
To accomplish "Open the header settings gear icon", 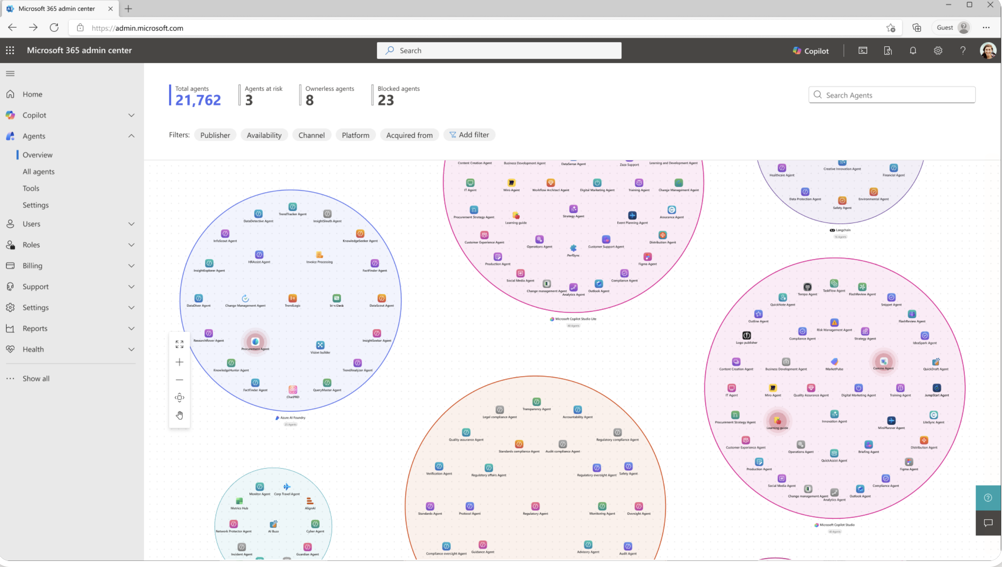I will 938,51.
